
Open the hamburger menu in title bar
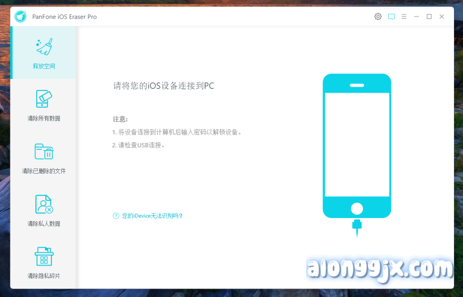pos(404,17)
